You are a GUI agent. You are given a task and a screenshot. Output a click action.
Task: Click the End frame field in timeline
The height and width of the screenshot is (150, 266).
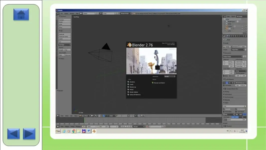click(103, 126)
